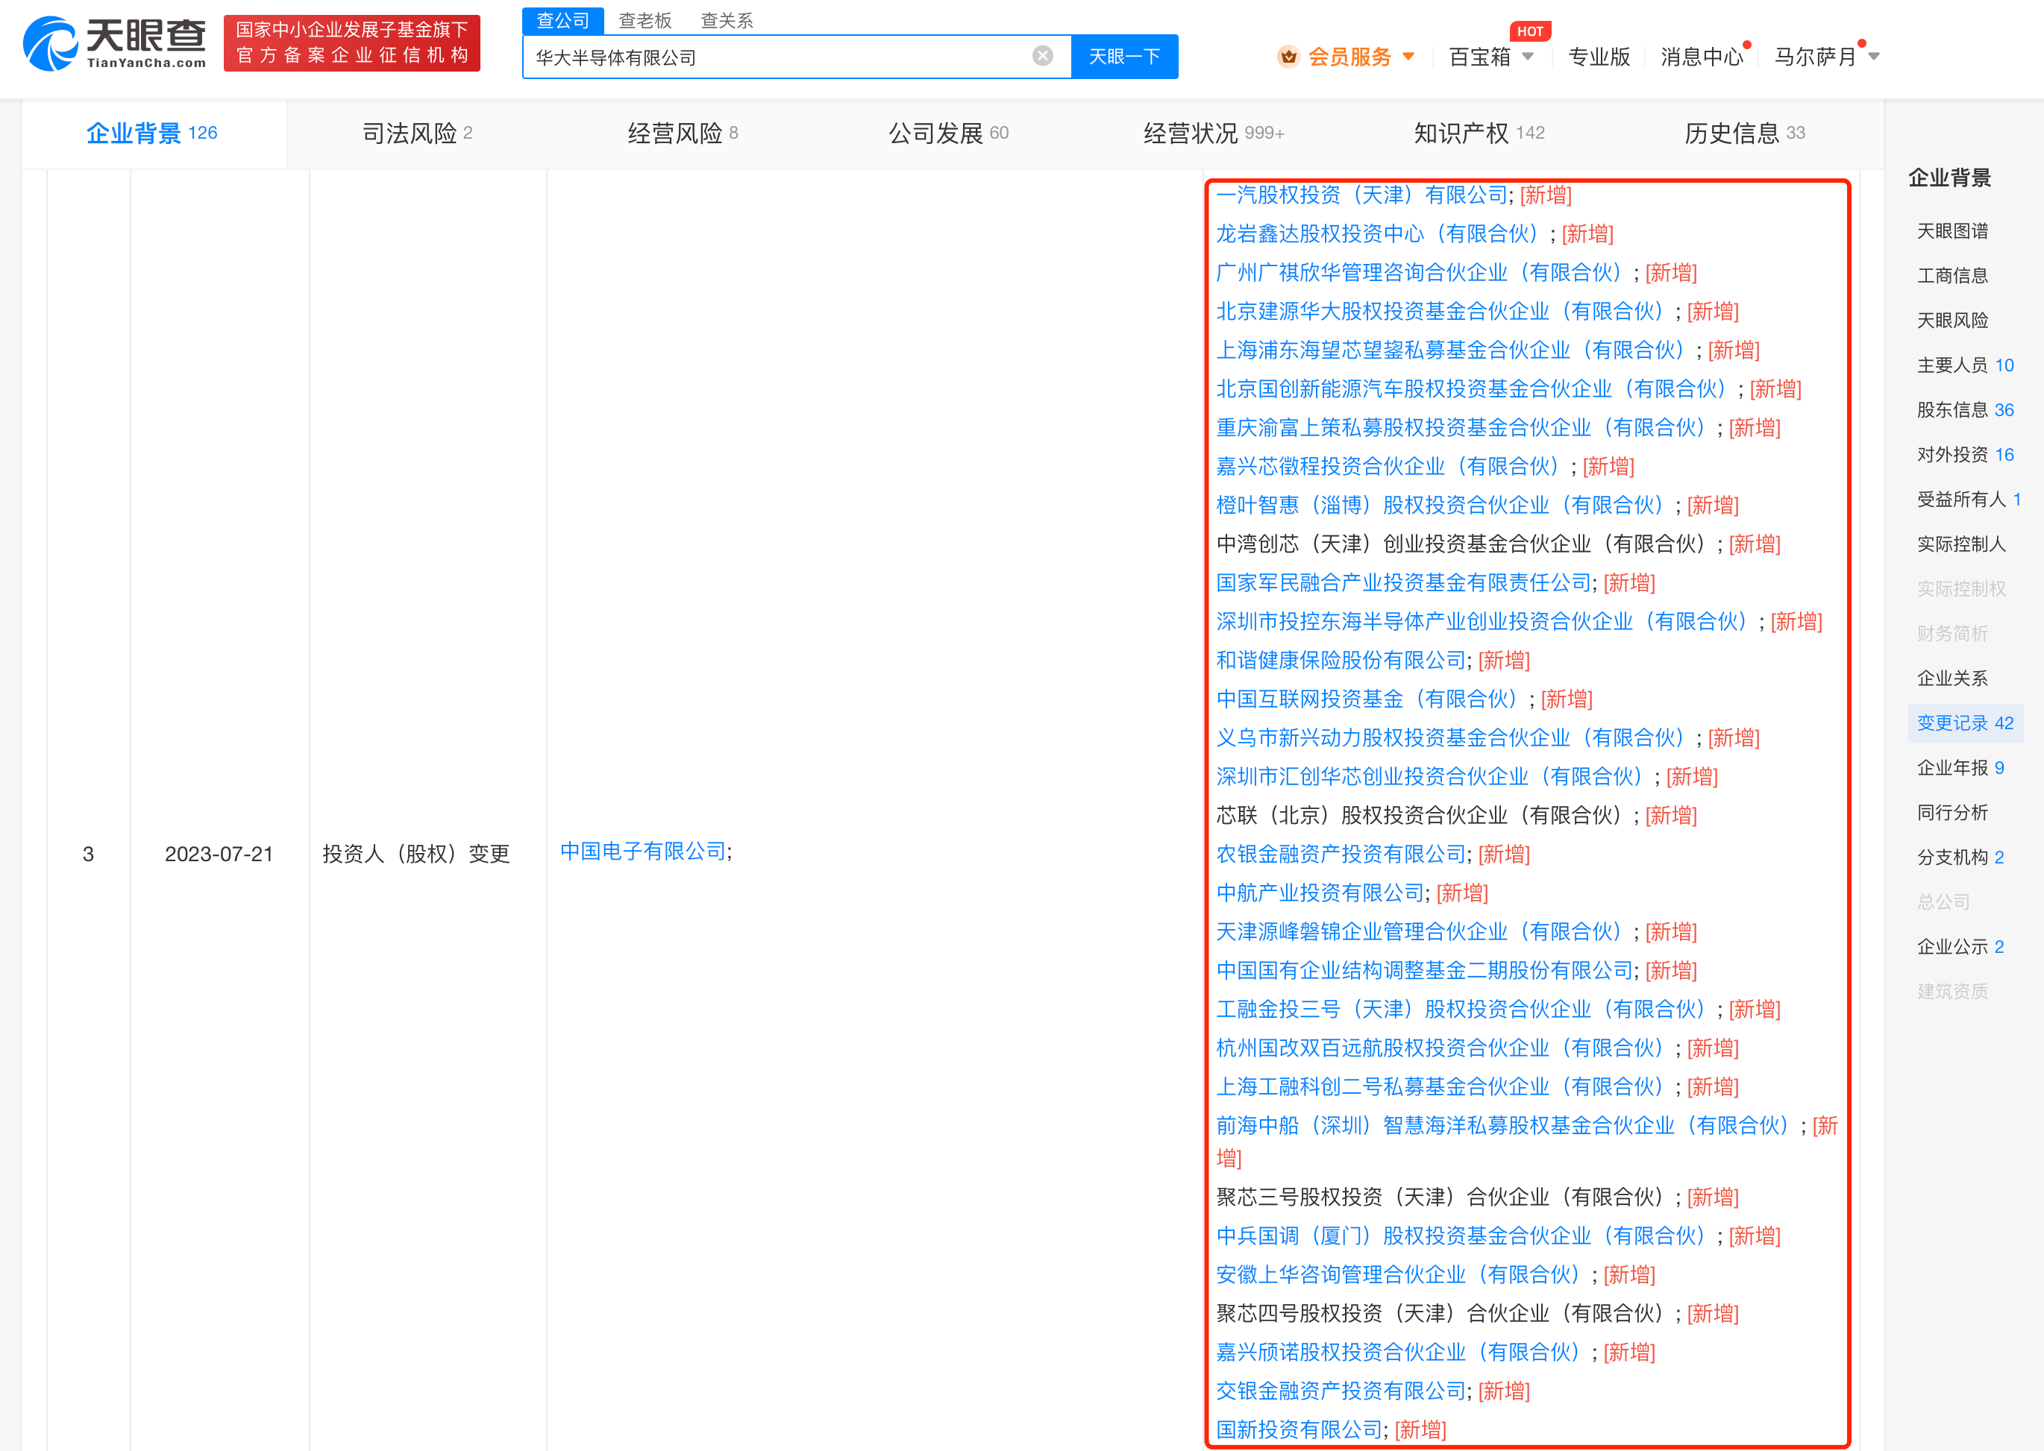Viewport: 2044px width, 1451px height.
Task: Open 和谐健康保险股份有限公司 link
Action: pos(1340,661)
